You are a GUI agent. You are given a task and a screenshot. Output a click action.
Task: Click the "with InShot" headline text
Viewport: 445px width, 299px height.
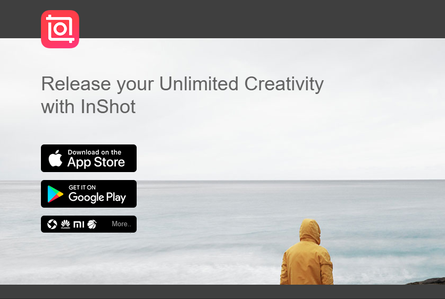pos(89,107)
